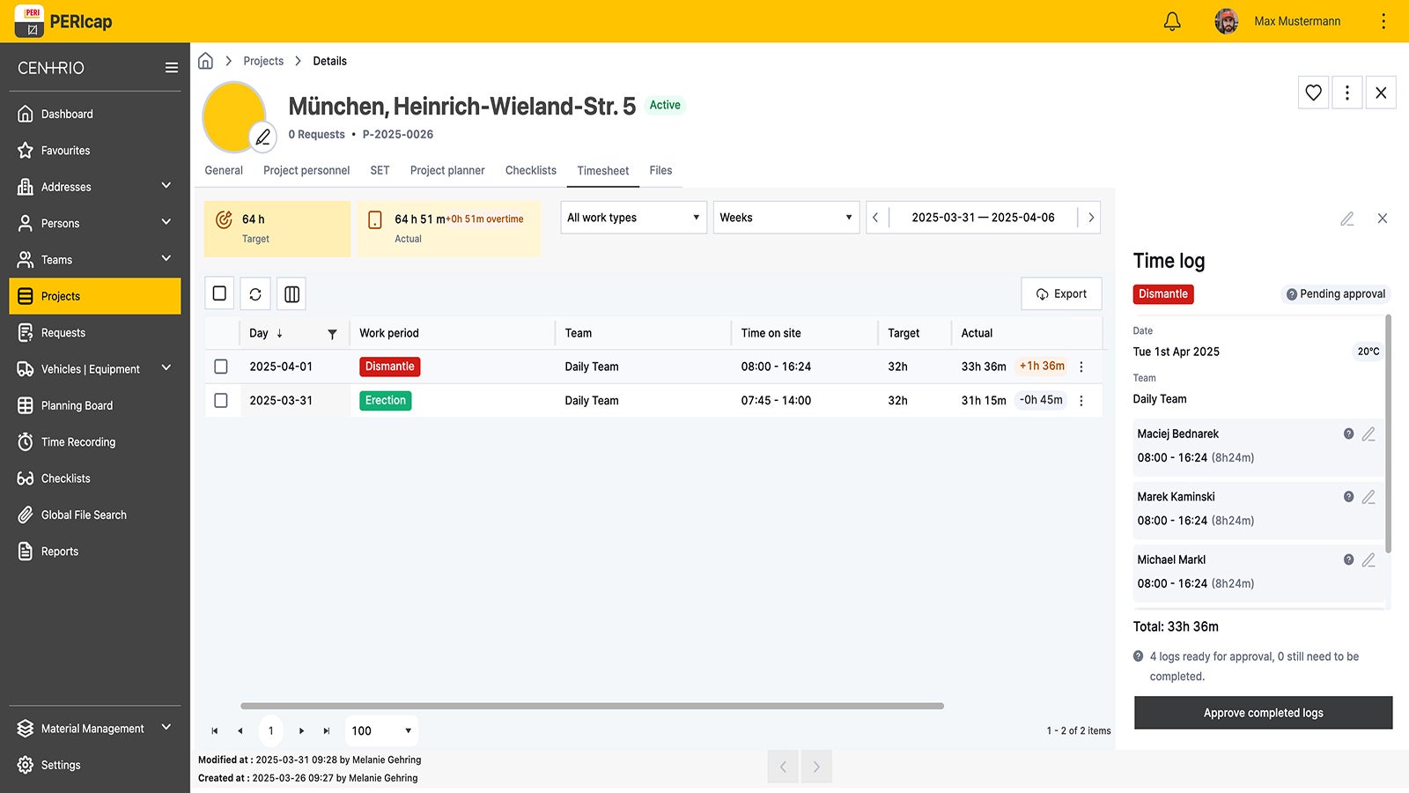
Task: Collapse the sidebar with hamburger icon
Action: pos(171,68)
